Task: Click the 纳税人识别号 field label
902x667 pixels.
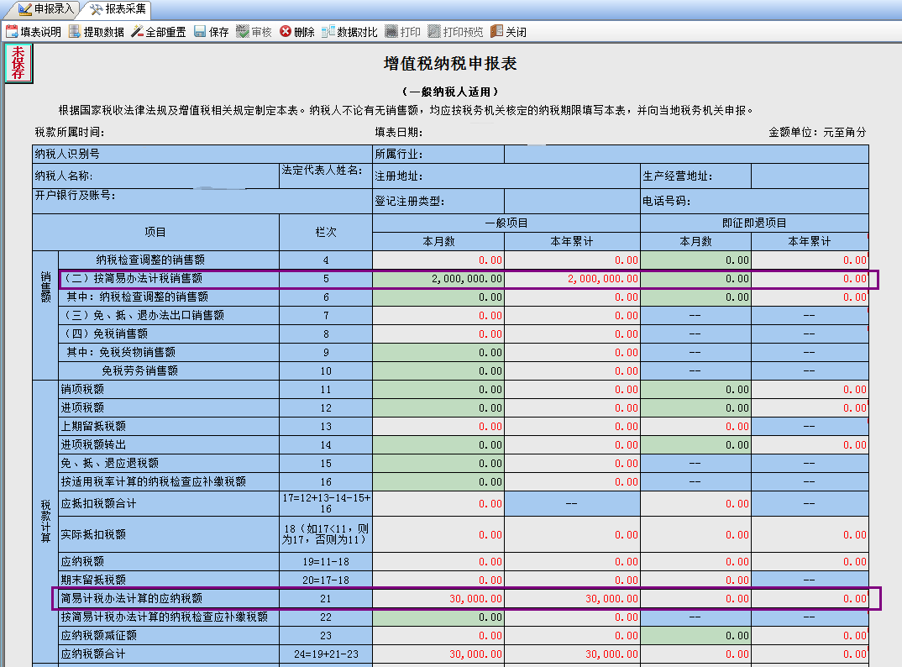Action: pyautogui.click(x=67, y=155)
